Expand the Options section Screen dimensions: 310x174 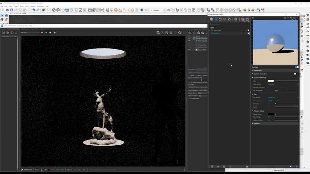[x=253, y=124]
